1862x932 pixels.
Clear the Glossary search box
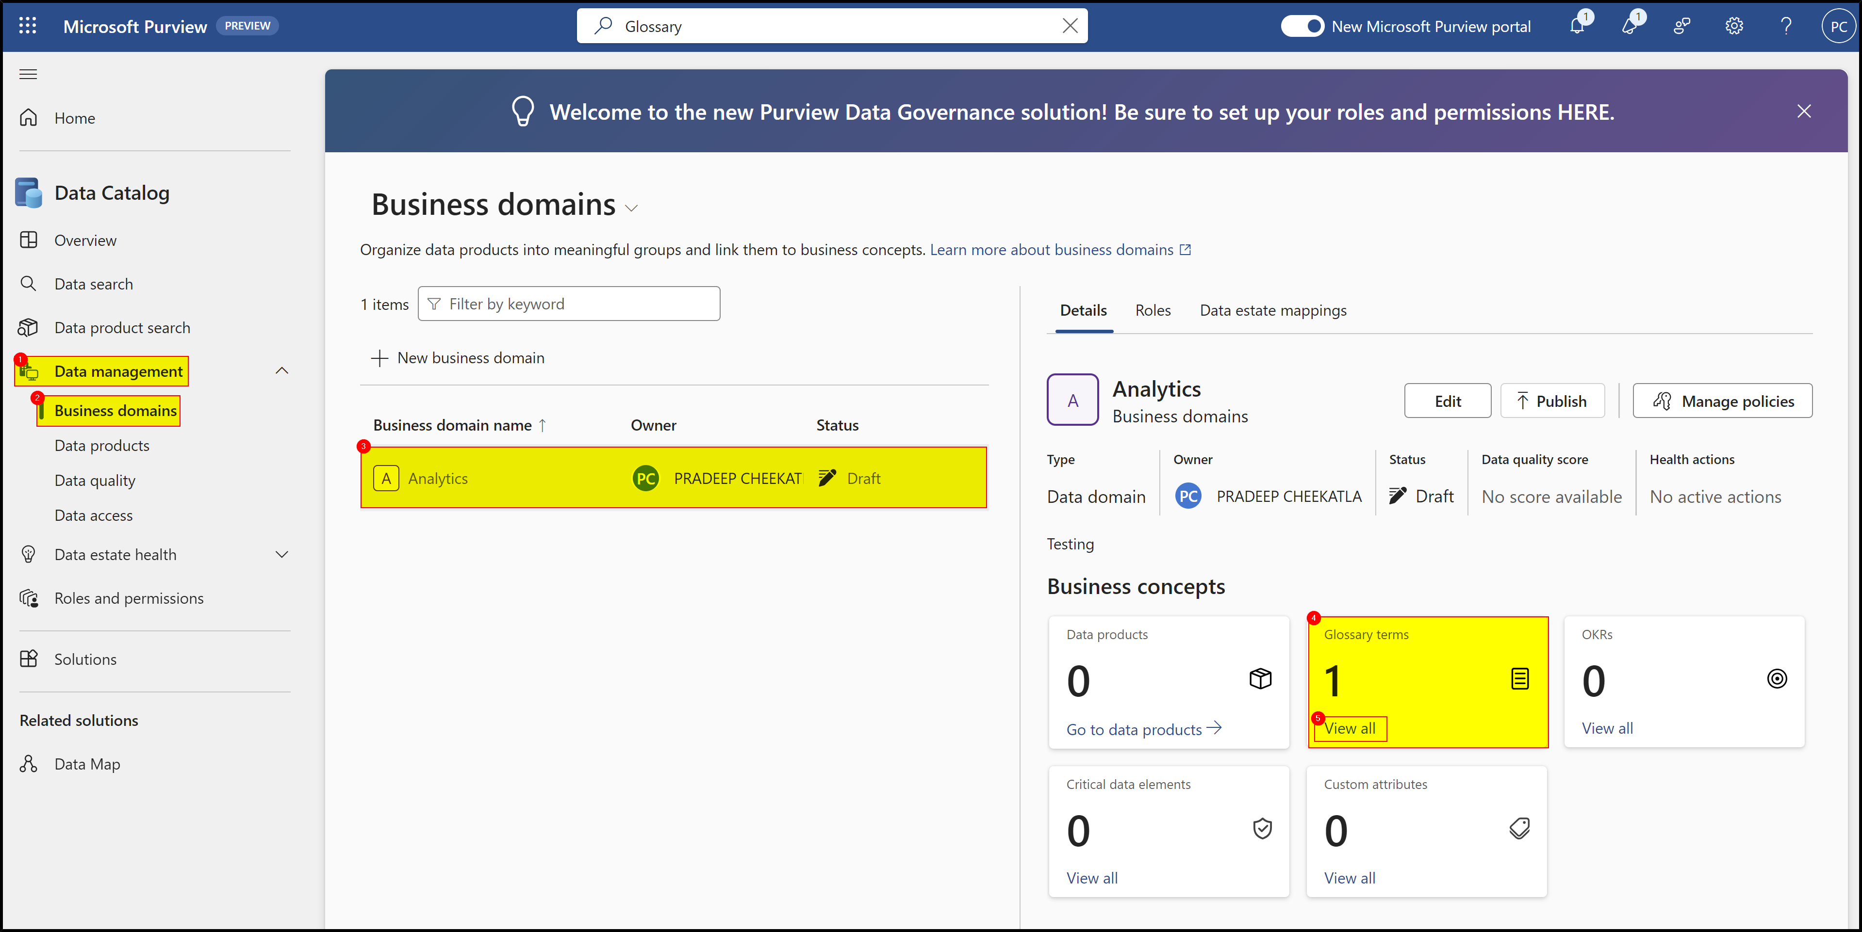1071,25
